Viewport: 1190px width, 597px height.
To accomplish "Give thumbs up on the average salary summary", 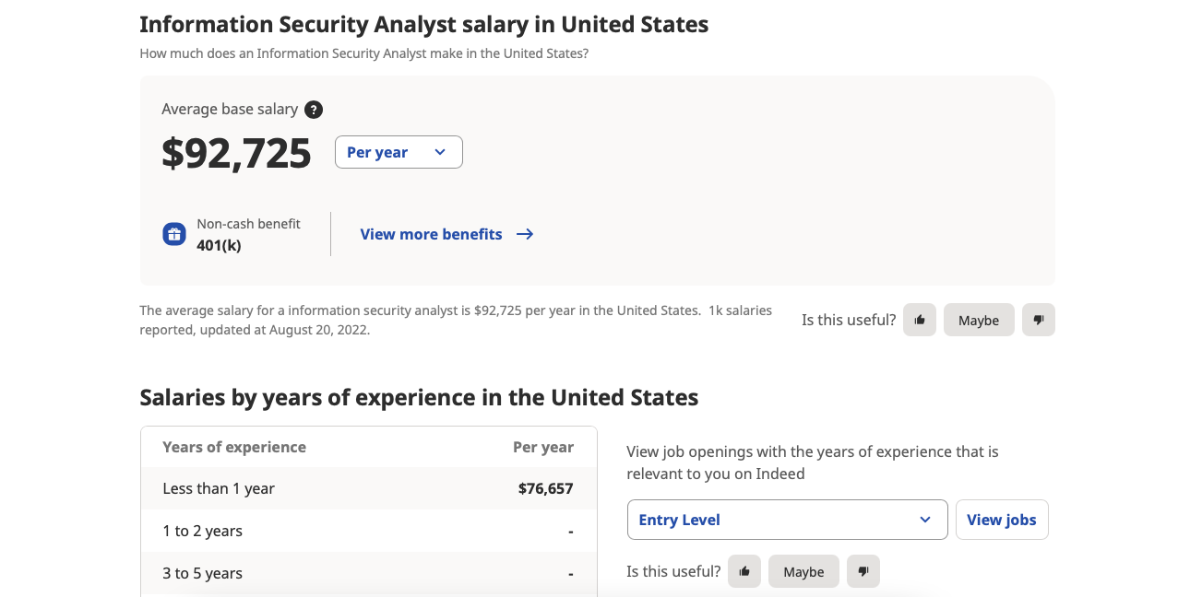I will pos(920,320).
